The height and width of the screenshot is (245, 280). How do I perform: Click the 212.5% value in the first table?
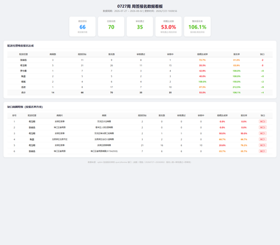click(236, 87)
